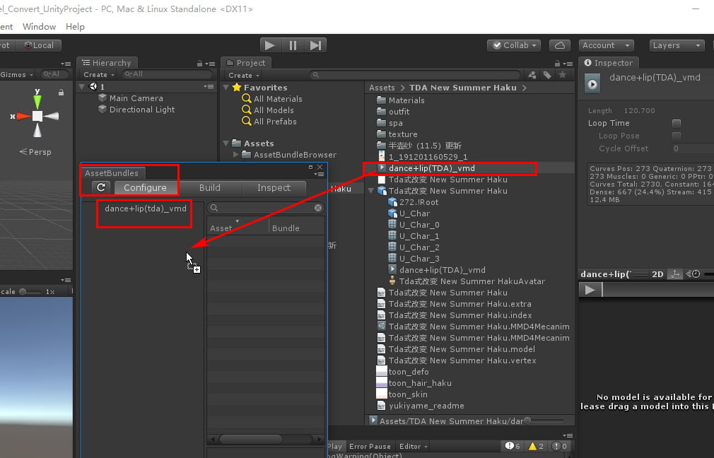The width and height of the screenshot is (714, 458).
Task: Open the Window menu
Action: pos(39,26)
